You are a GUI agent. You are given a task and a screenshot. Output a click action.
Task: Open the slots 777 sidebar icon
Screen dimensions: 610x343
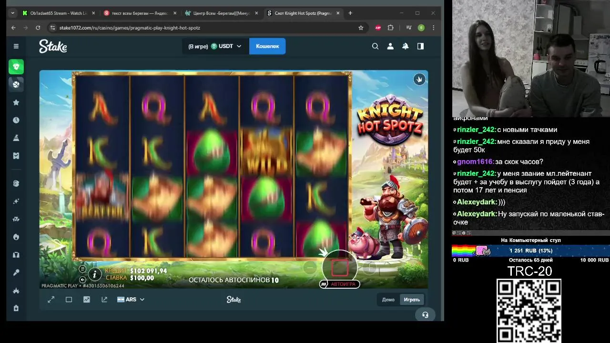click(16, 219)
